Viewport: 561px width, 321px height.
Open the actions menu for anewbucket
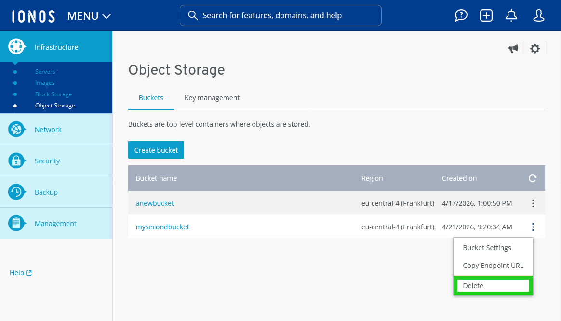(533, 203)
